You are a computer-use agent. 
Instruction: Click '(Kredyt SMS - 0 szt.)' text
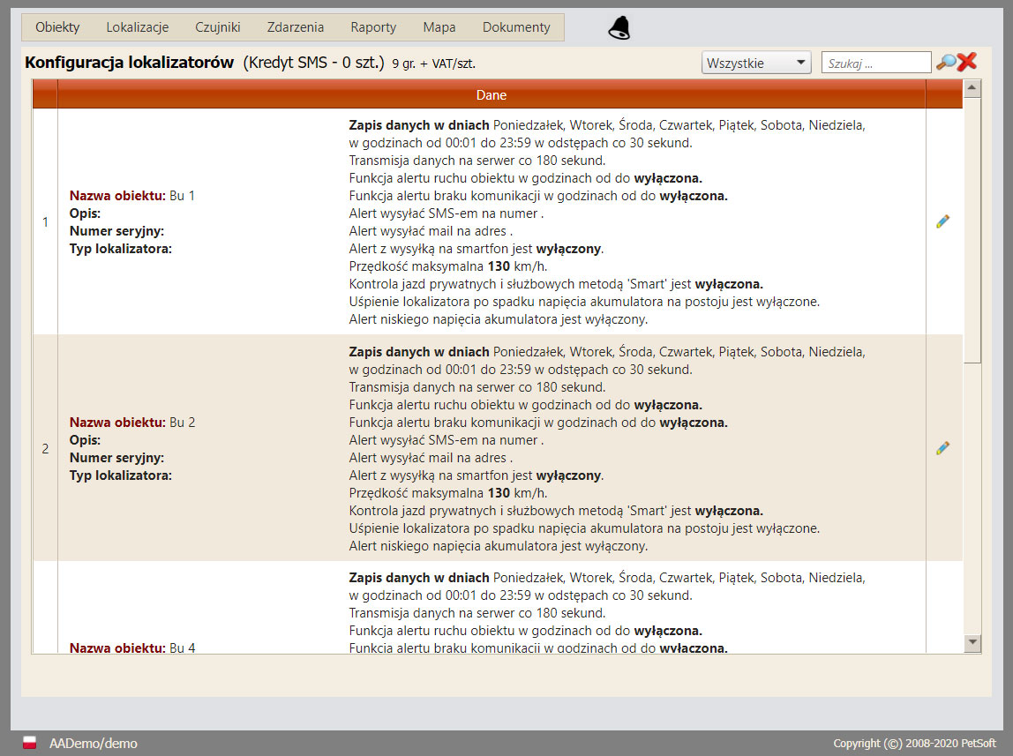[x=313, y=63]
